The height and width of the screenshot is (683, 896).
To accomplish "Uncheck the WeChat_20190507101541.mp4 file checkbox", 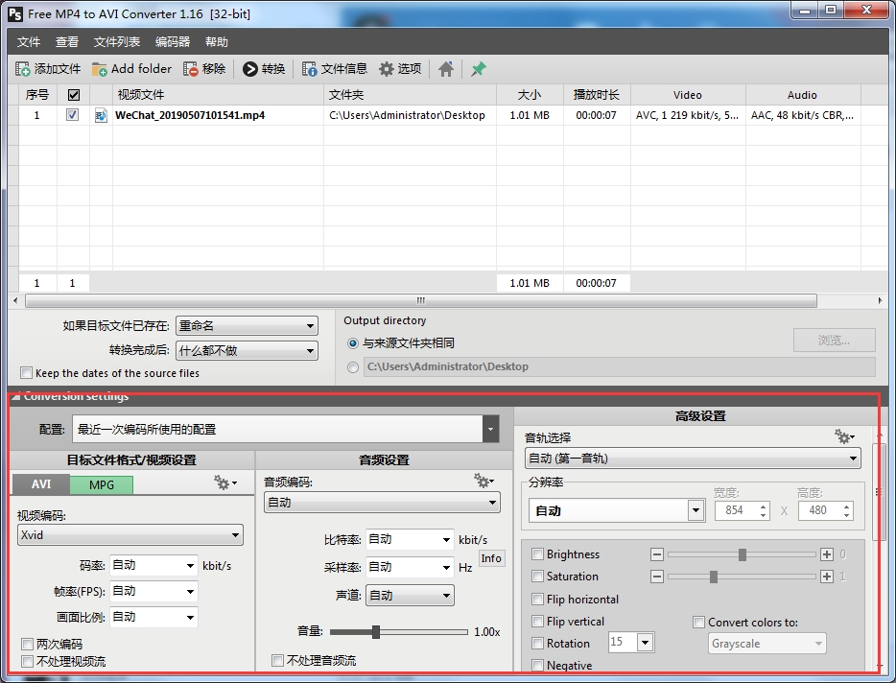I will (x=73, y=115).
